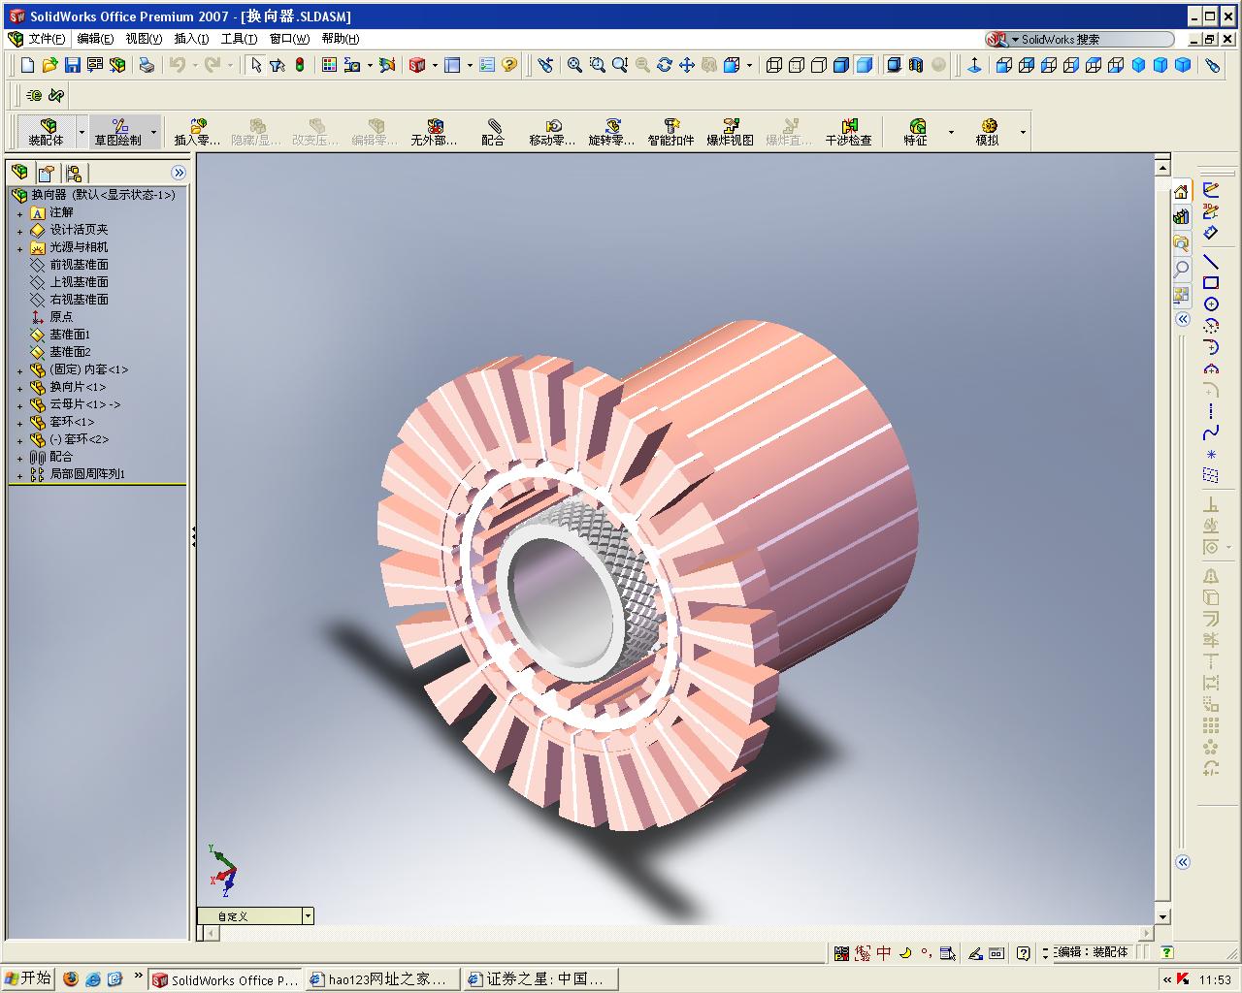Collapse the task pane with « button
The width and height of the screenshot is (1242, 993).
pyautogui.click(x=1183, y=319)
